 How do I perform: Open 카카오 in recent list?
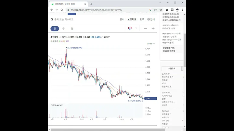point(164,105)
